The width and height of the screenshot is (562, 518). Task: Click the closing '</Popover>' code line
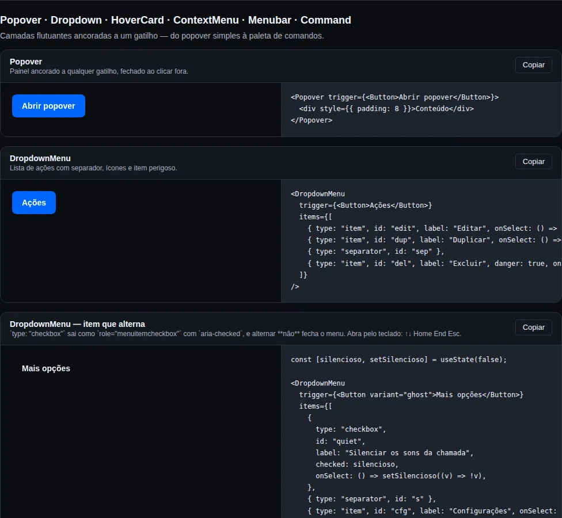(312, 120)
